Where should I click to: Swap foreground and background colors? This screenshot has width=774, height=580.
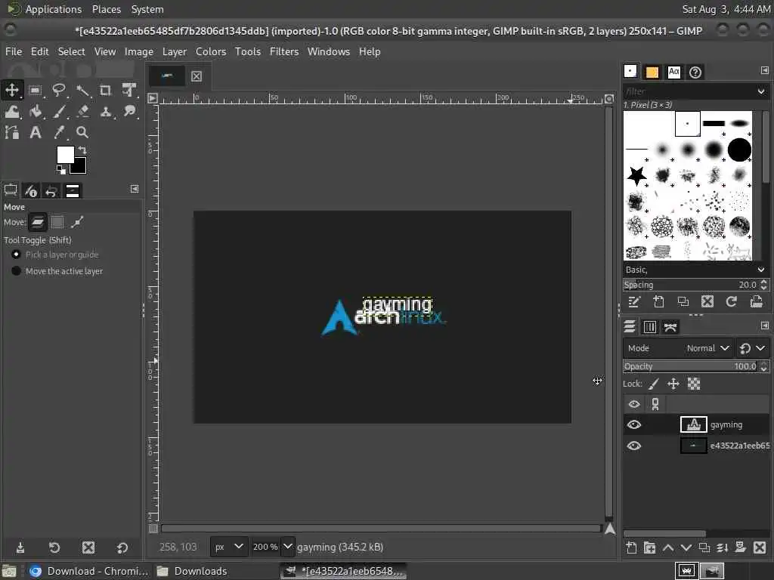point(82,150)
